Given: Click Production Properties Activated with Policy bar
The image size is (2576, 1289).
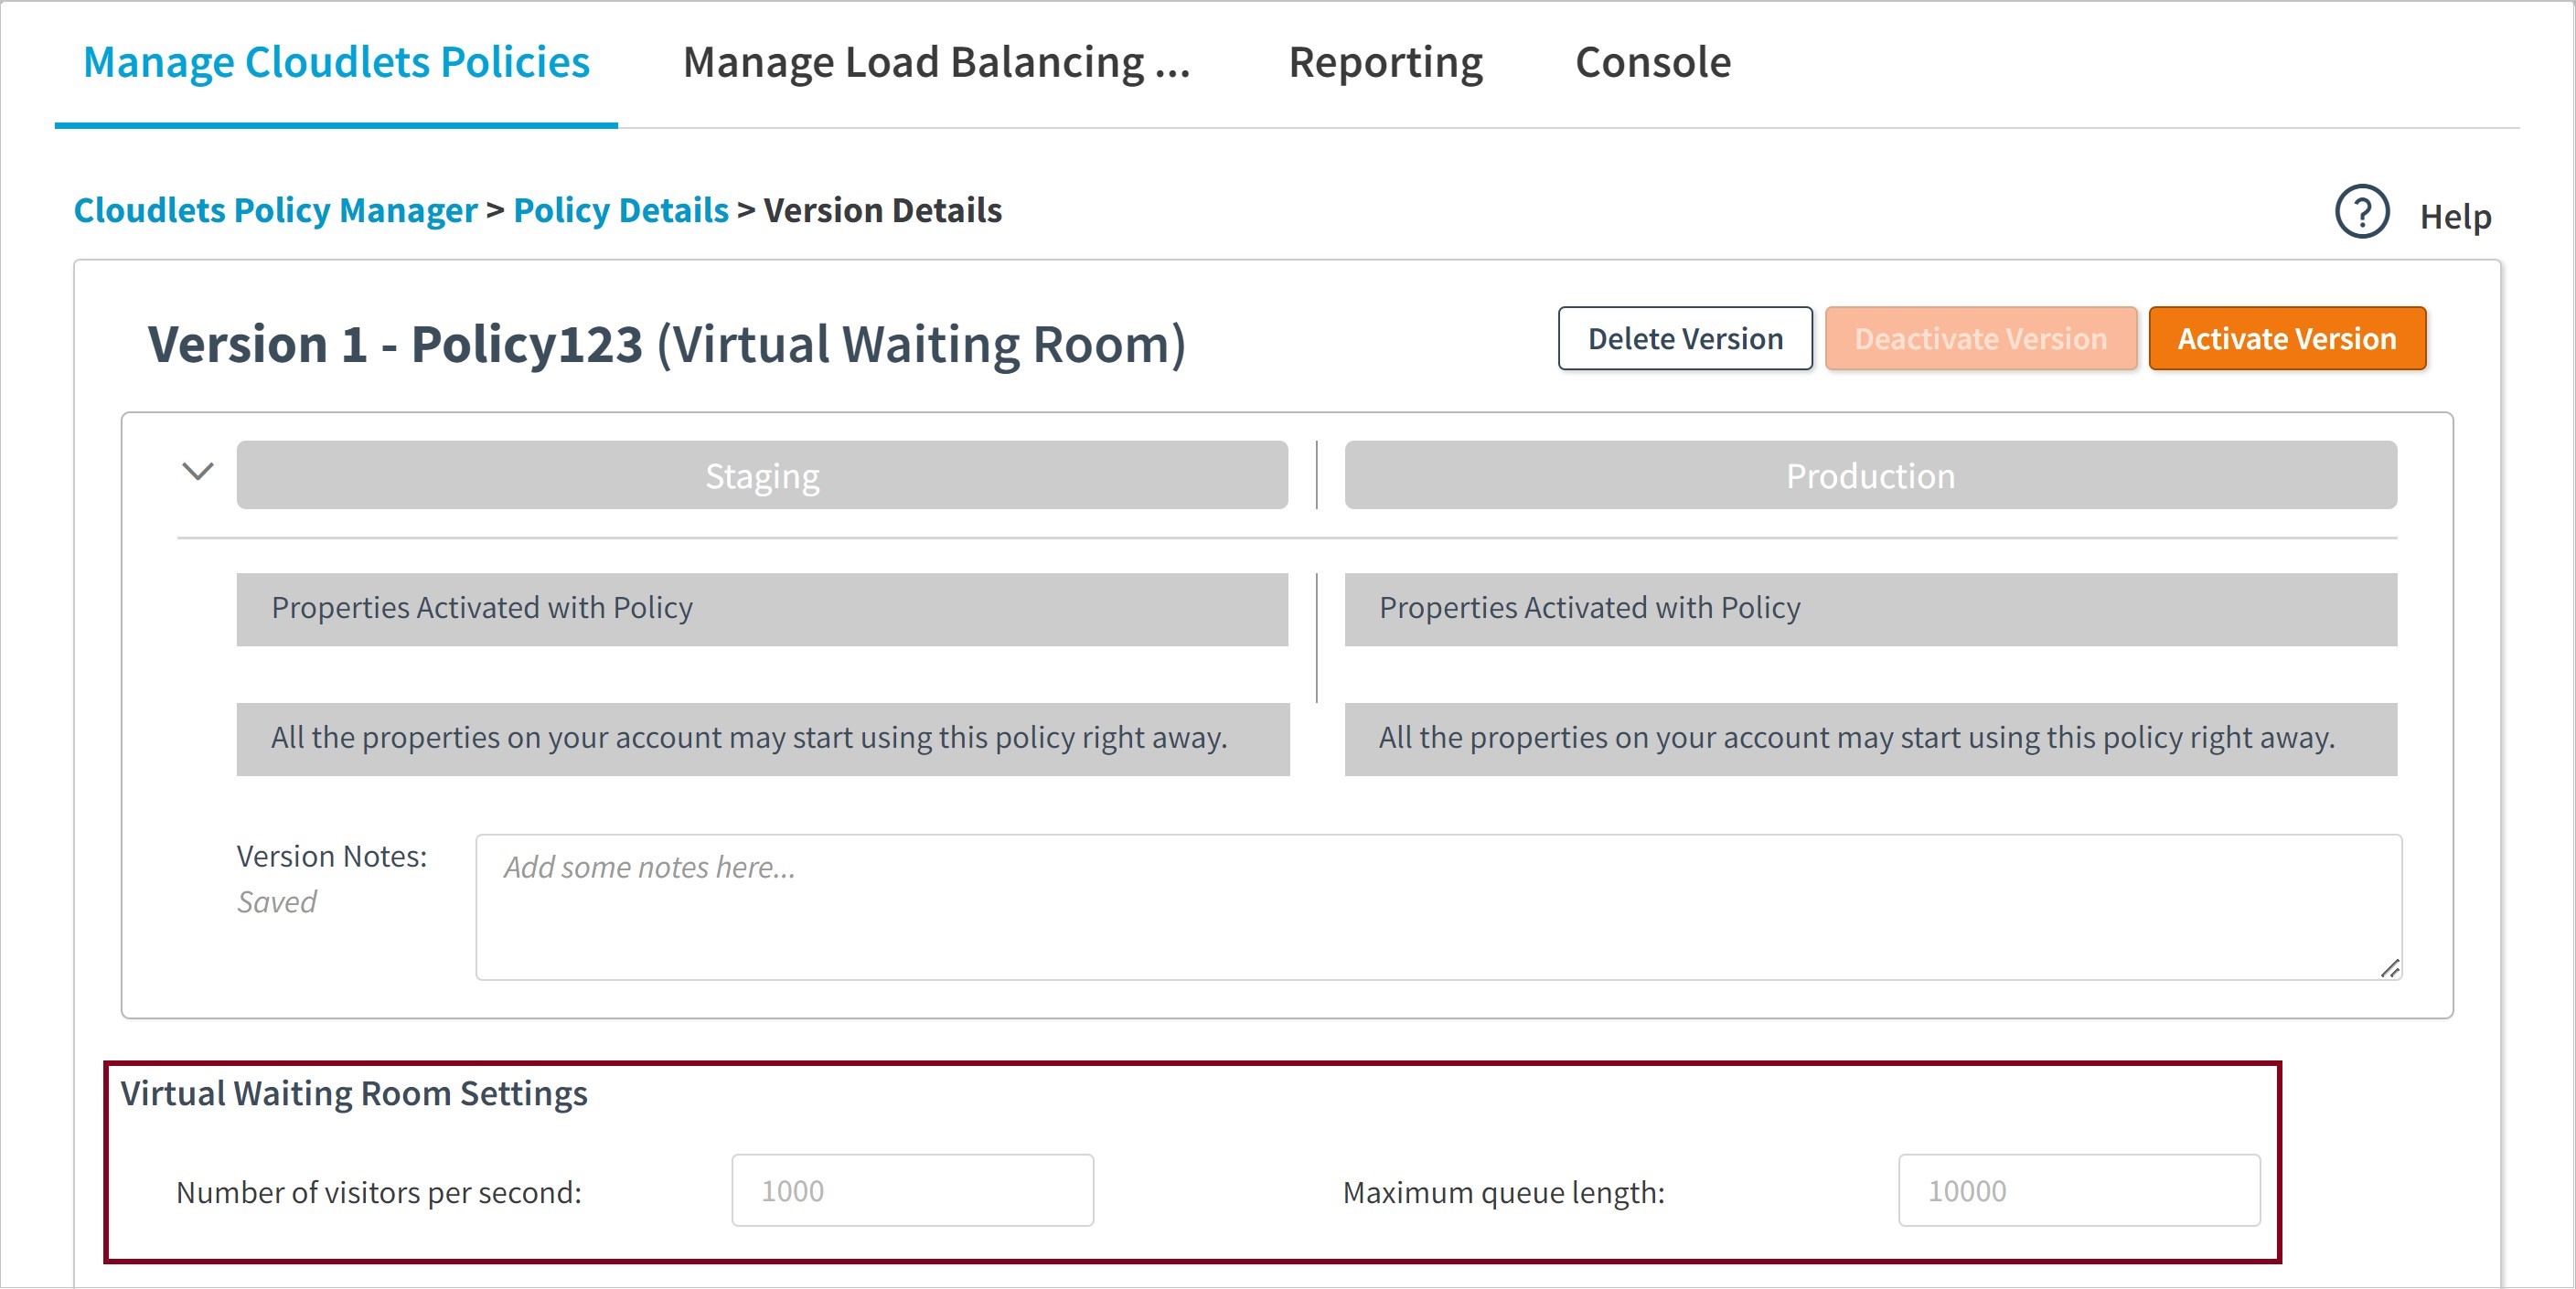Looking at the screenshot, I should [x=1870, y=609].
